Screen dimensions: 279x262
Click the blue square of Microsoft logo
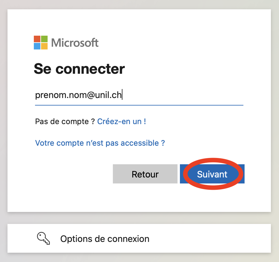coord(37,46)
